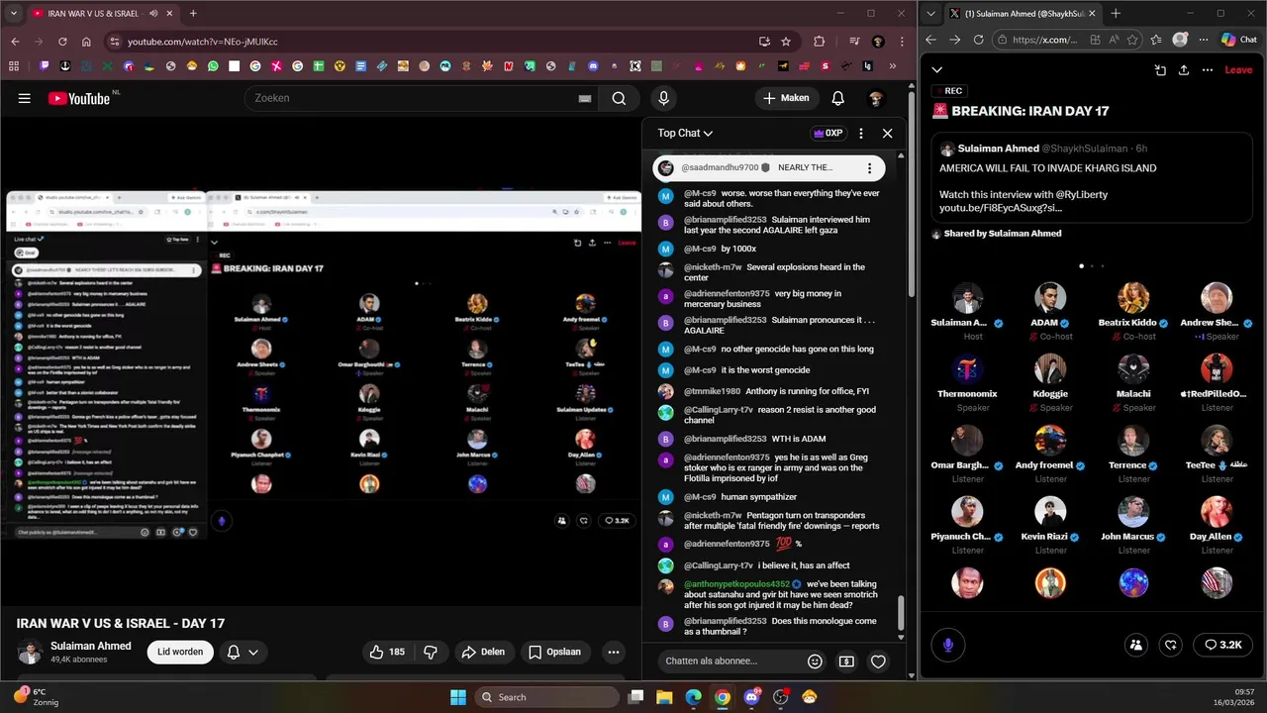Open the X Space more options ellipsis
This screenshot has height=713, width=1267.
[x=1208, y=70]
